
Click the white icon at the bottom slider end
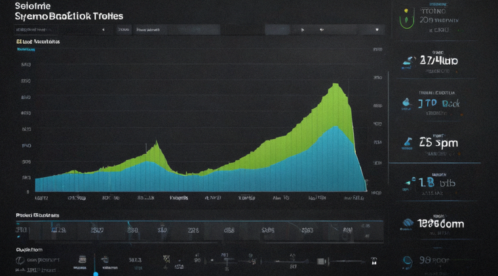(373, 261)
